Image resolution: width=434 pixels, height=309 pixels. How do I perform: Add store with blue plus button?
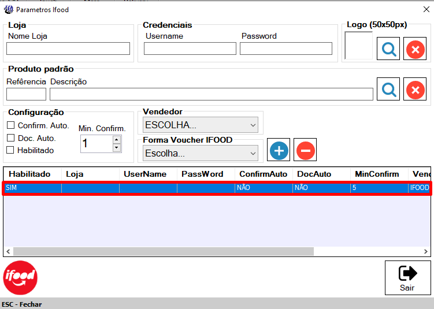click(x=279, y=150)
